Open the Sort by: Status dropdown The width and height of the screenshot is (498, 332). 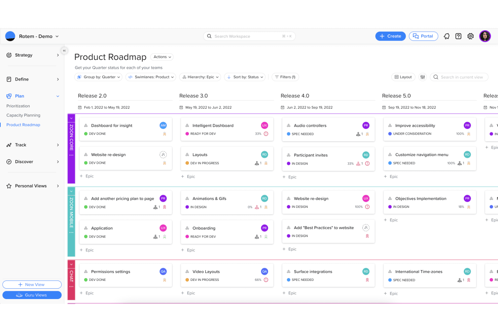(x=245, y=77)
